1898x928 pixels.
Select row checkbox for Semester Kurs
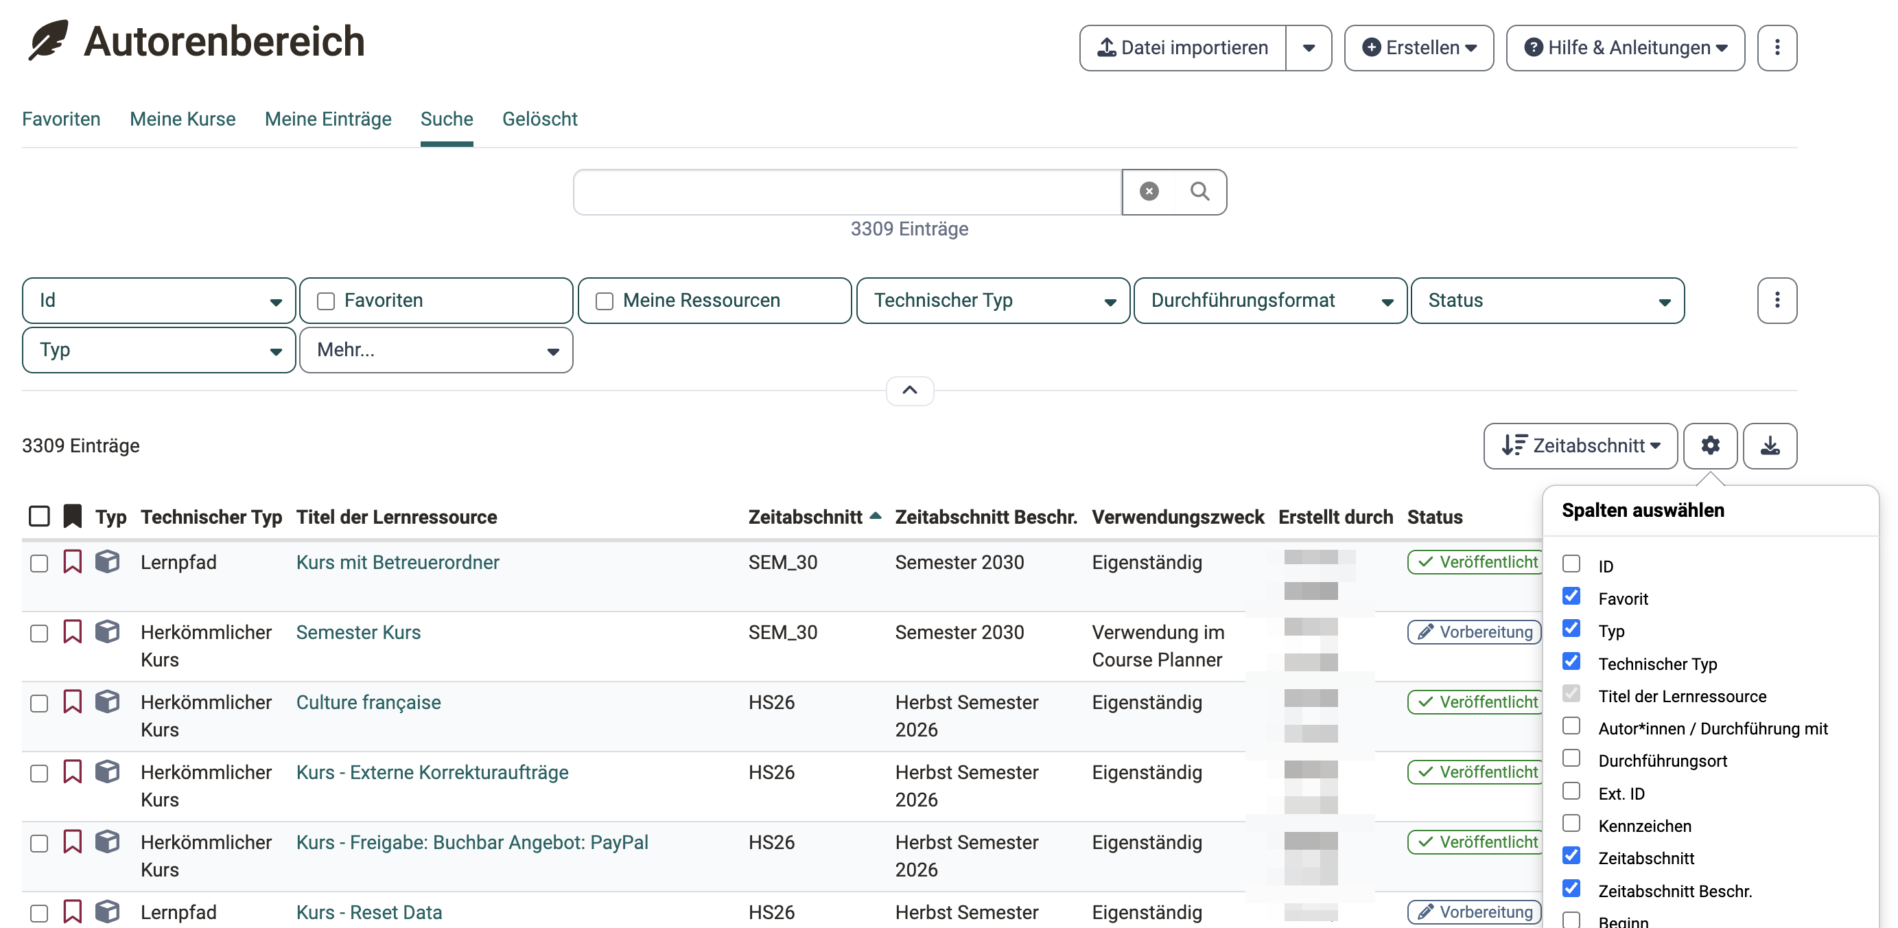coord(39,633)
